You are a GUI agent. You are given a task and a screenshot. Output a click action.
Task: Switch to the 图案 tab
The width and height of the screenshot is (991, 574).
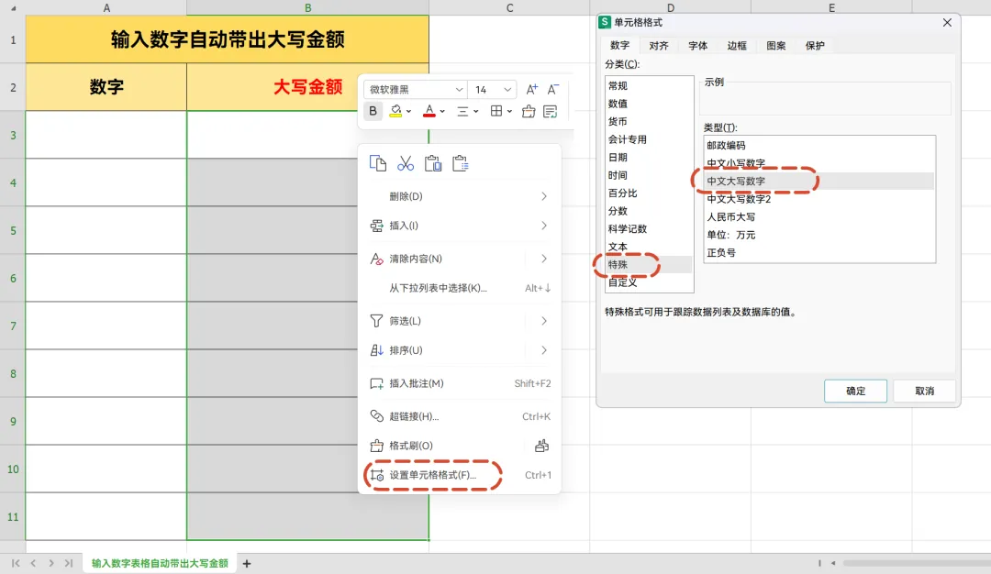[x=776, y=46]
